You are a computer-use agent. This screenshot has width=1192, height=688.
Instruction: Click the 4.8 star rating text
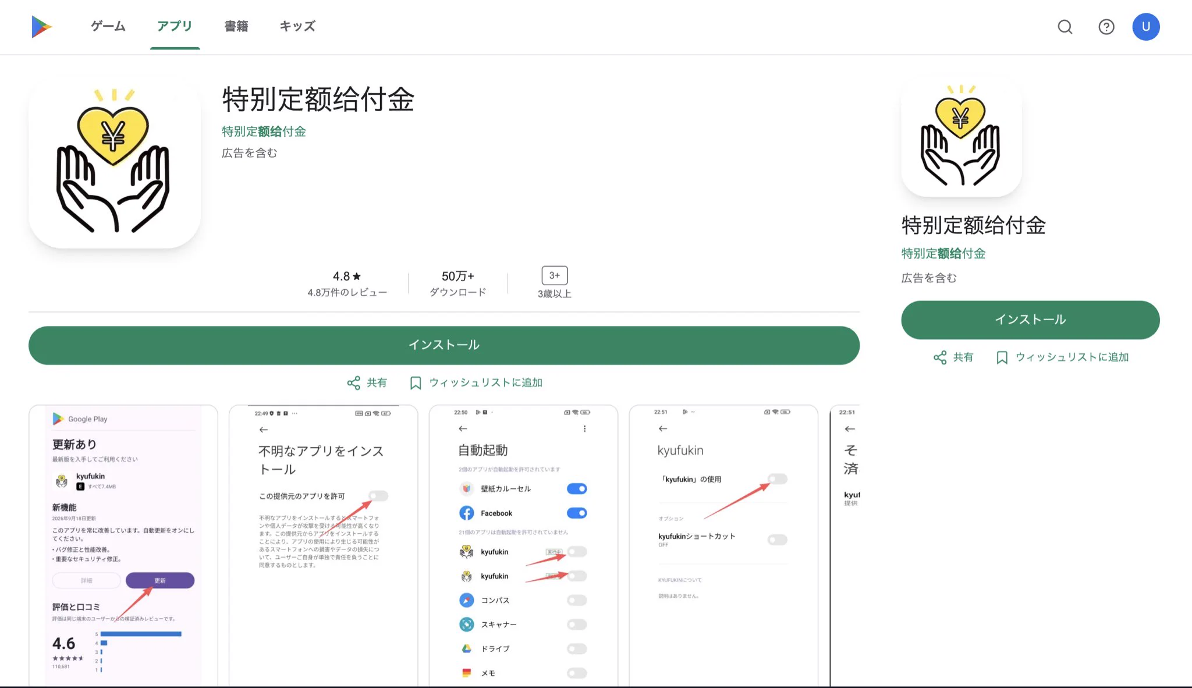[347, 276]
